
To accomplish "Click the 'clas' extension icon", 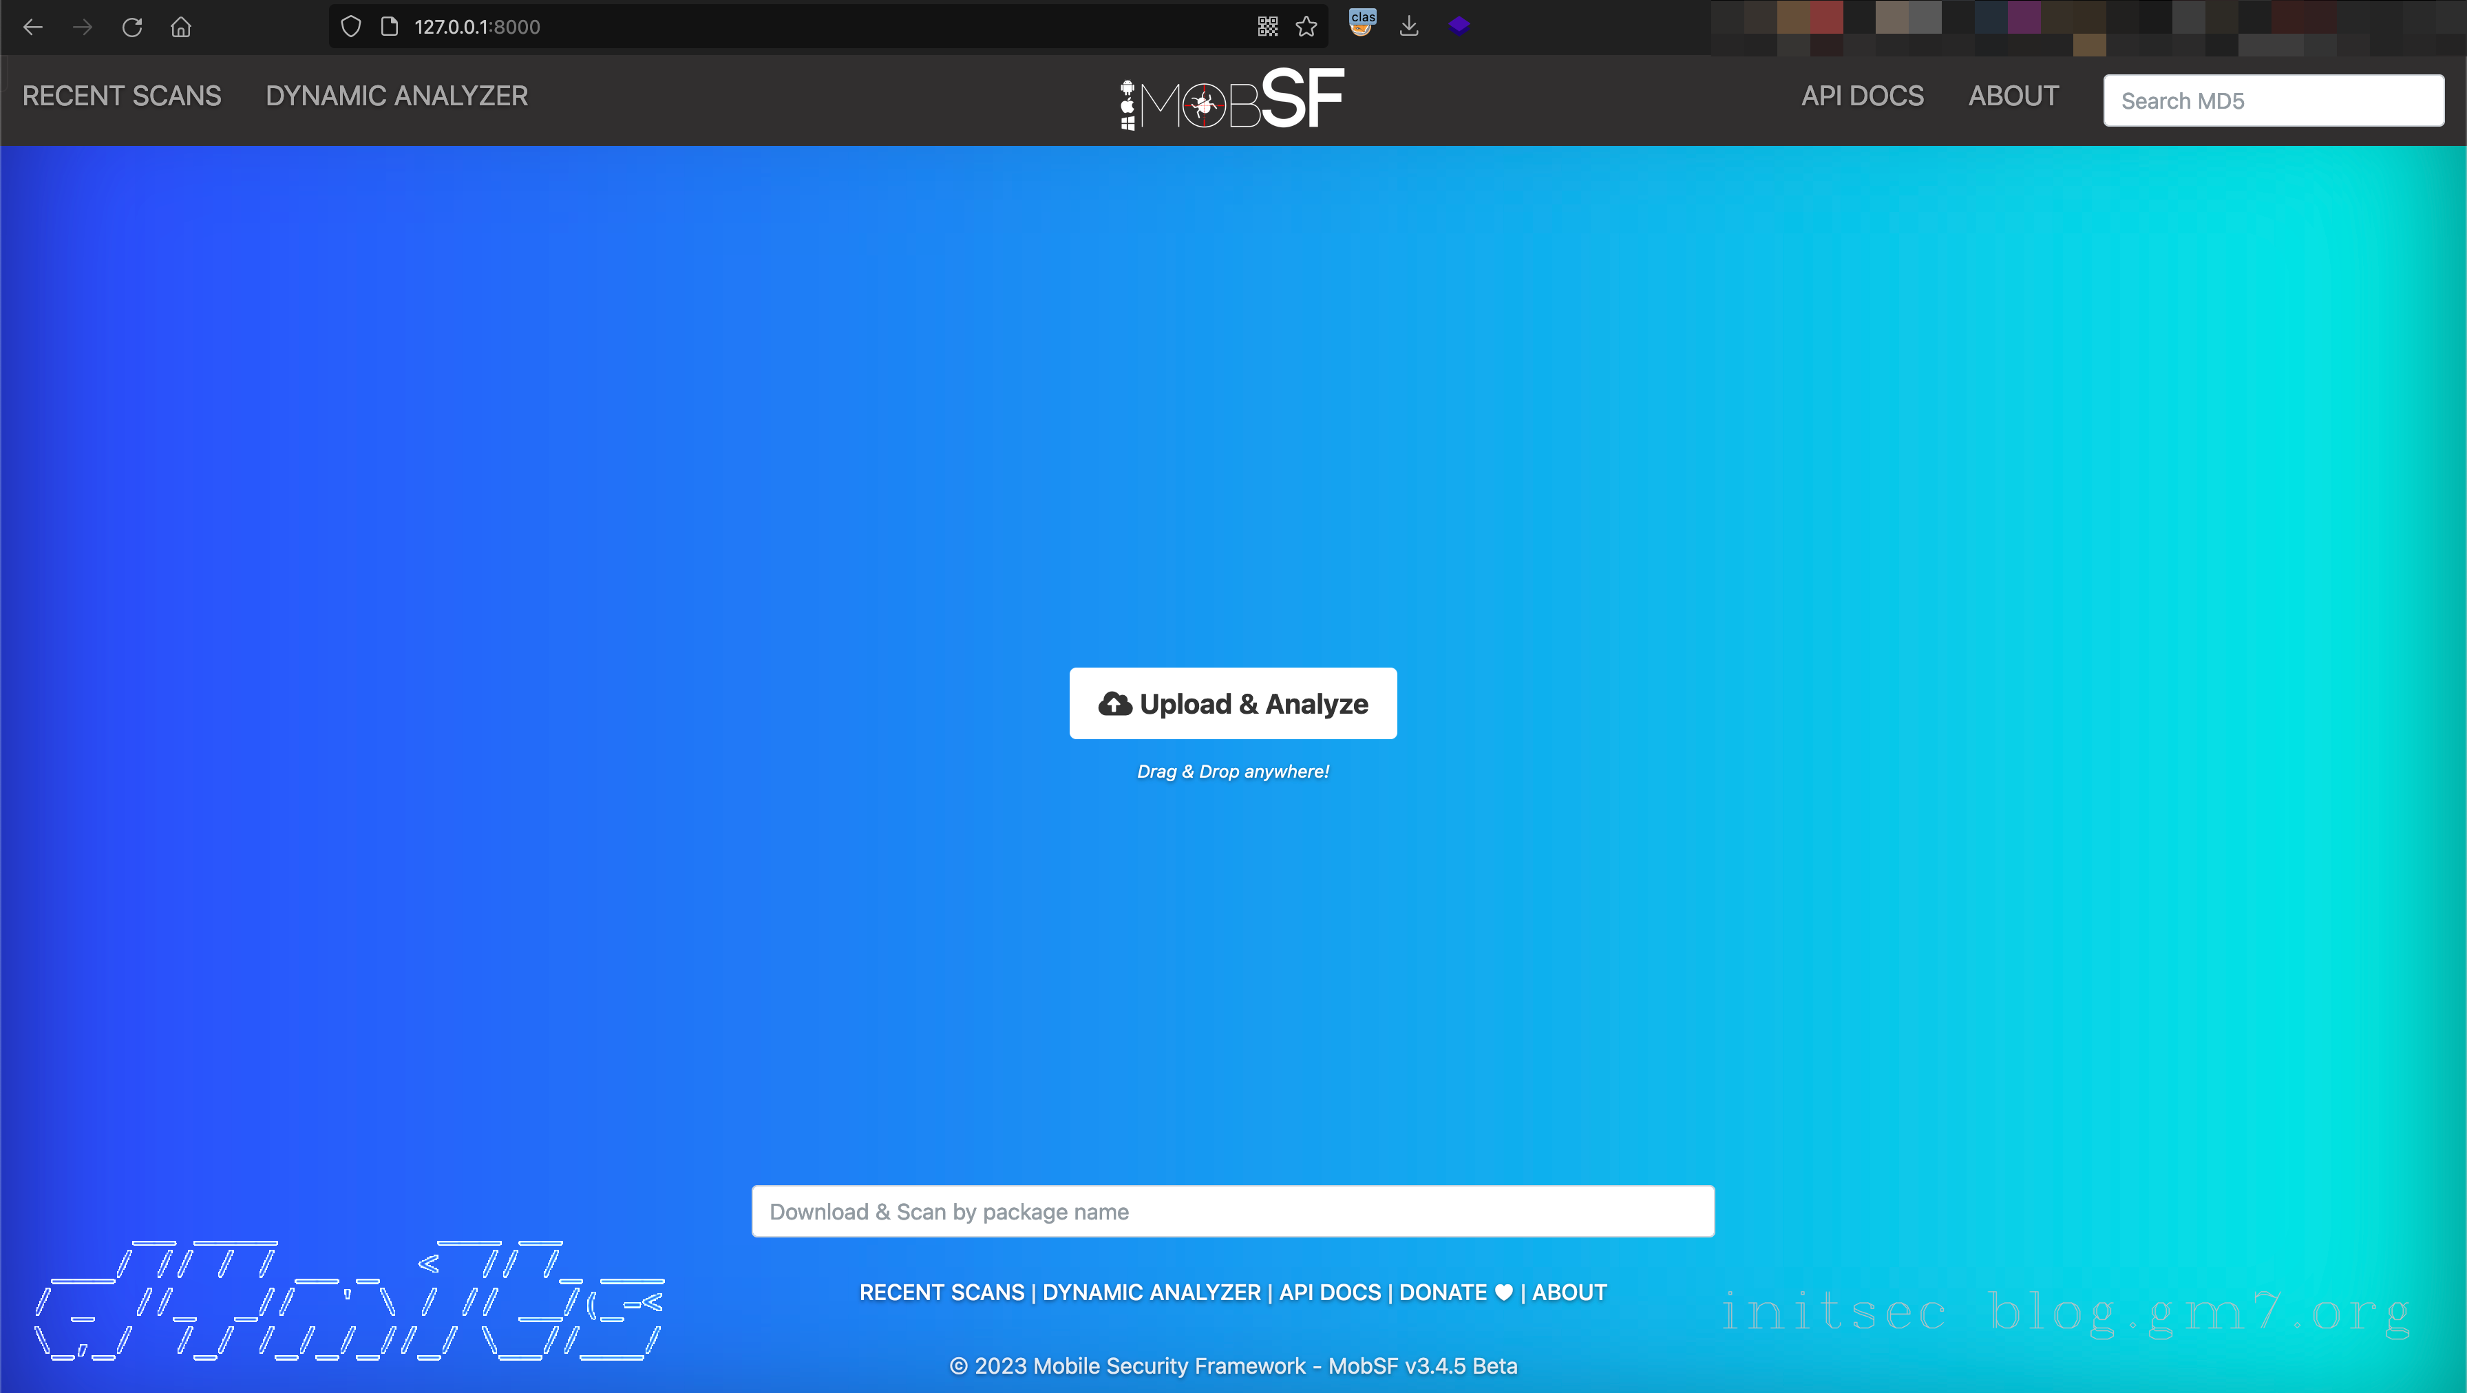I will pos(1362,23).
